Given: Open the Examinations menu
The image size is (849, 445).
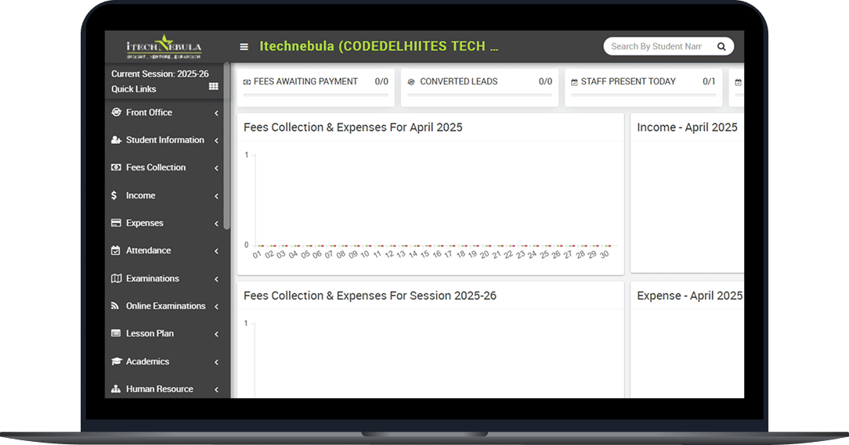Looking at the screenshot, I should pyautogui.click(x=164, y=278).
